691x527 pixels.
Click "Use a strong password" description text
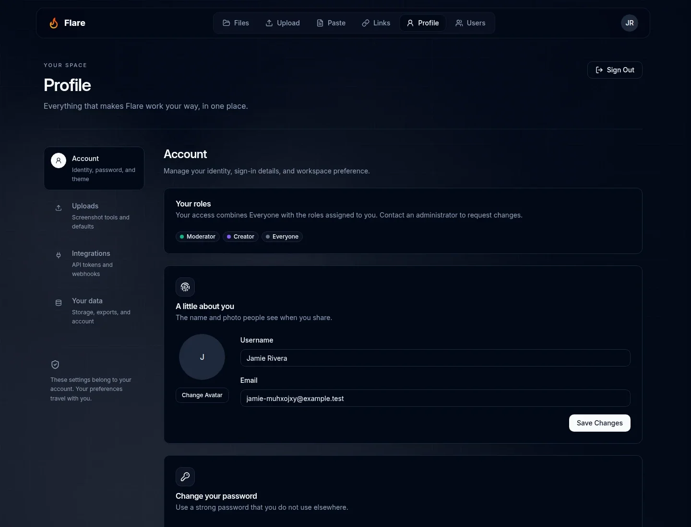point(262,507)
